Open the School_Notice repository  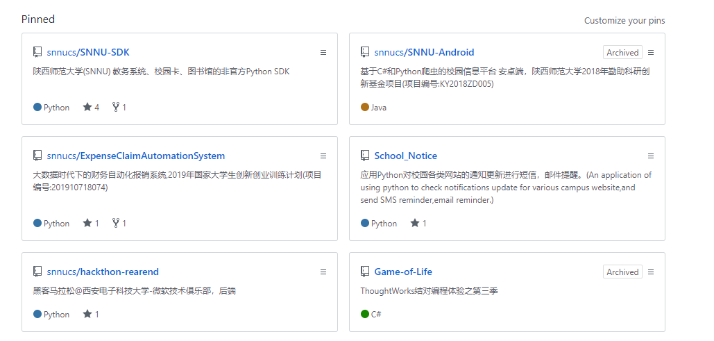(405, 156)
